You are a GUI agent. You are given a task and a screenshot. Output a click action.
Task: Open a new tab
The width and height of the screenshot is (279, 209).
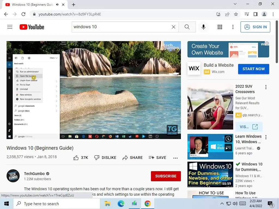coord(74,5)
